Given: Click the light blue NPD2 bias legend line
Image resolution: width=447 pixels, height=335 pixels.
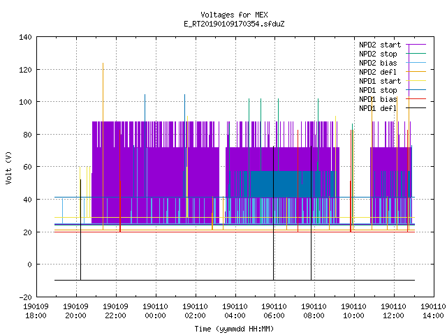Looking at the screenshot, I should (x=416, y=63).
